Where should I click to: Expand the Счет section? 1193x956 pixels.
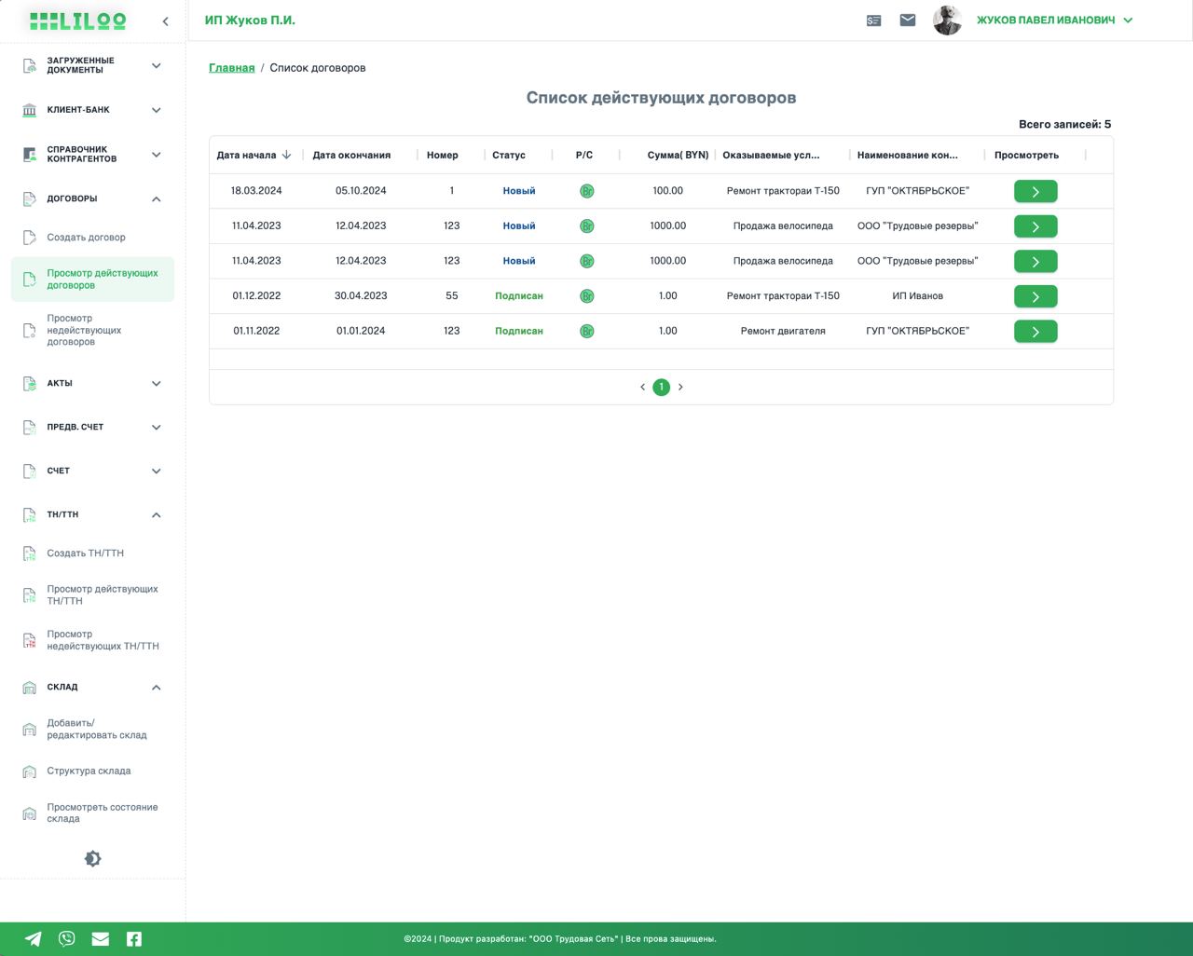click(157, 471)
